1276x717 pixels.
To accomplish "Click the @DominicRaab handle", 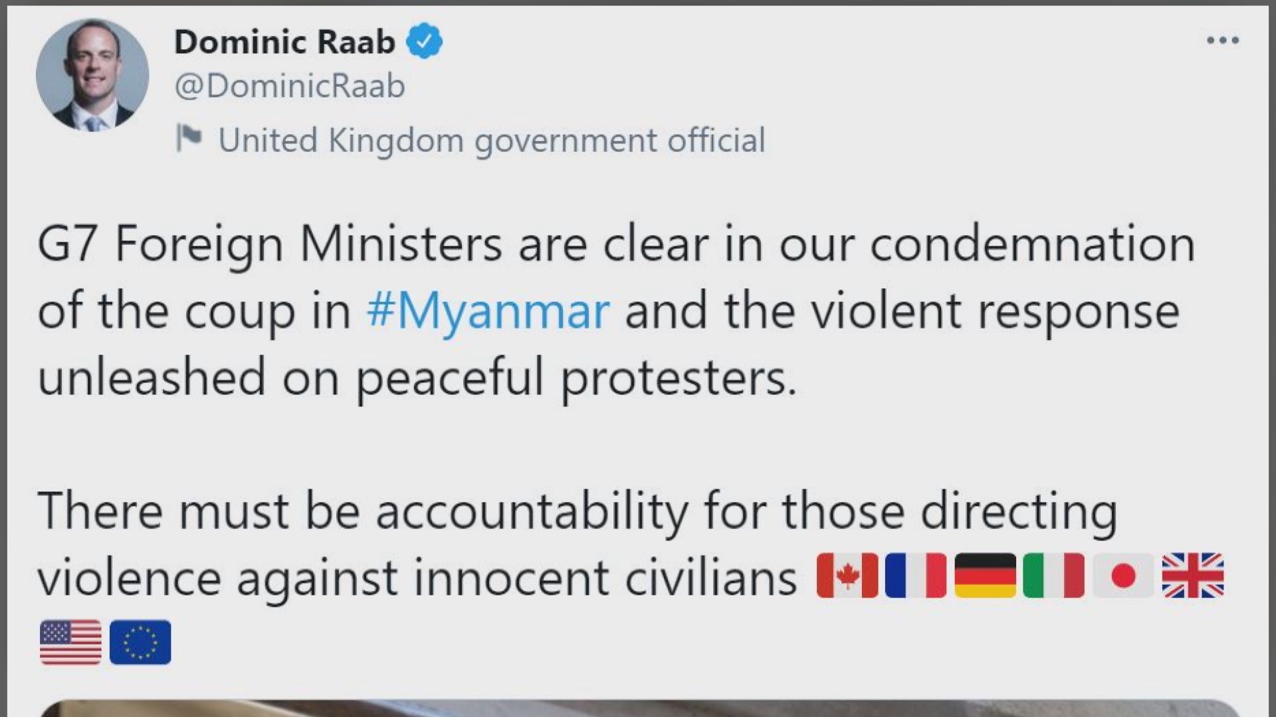I will [x=290, y=86].
